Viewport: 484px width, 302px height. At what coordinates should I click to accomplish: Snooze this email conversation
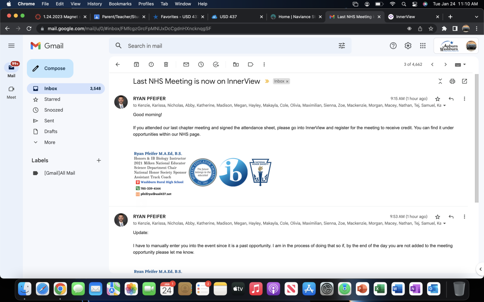[x=201, y=65]
